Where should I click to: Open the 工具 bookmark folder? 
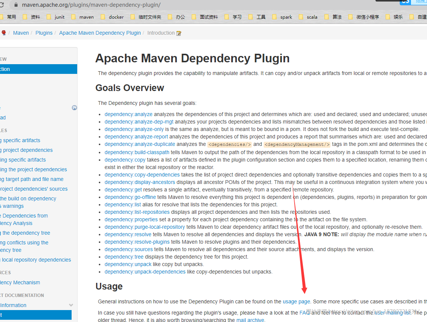(x=257, y=17)
